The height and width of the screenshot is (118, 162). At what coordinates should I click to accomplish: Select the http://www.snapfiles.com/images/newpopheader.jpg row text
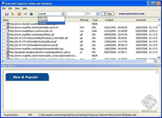pyautogui.click(x=36, y=49)
